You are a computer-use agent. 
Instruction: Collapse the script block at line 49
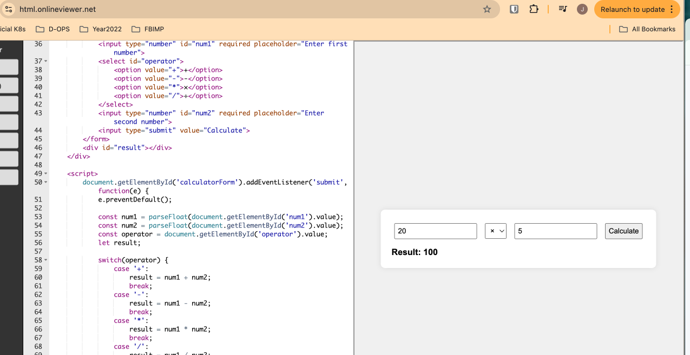(x=46, y=173)
